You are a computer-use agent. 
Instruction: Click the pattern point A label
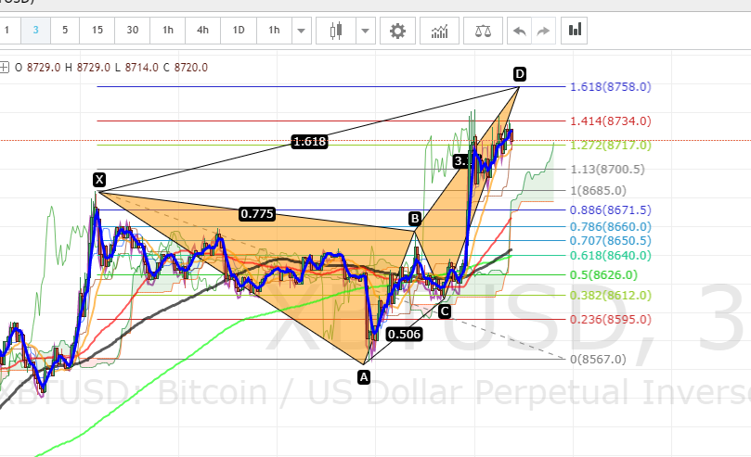coord(364,377)
